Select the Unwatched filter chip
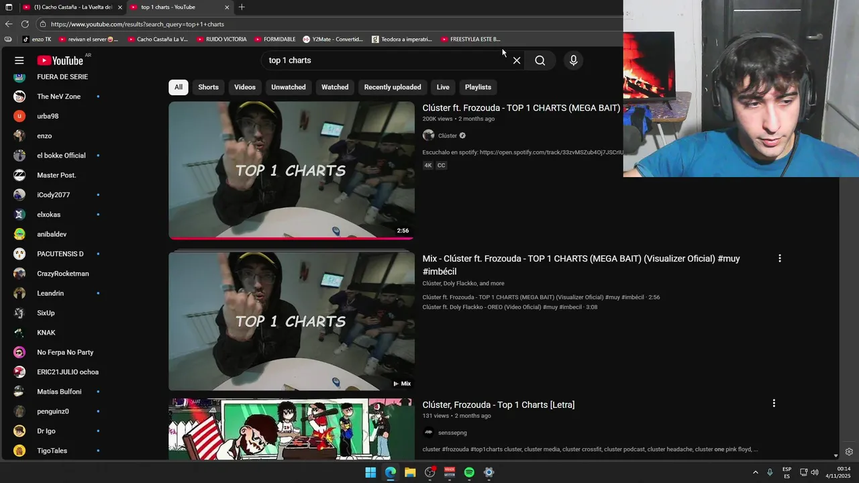This screenshot has height=483, width=859. point(289,87)
